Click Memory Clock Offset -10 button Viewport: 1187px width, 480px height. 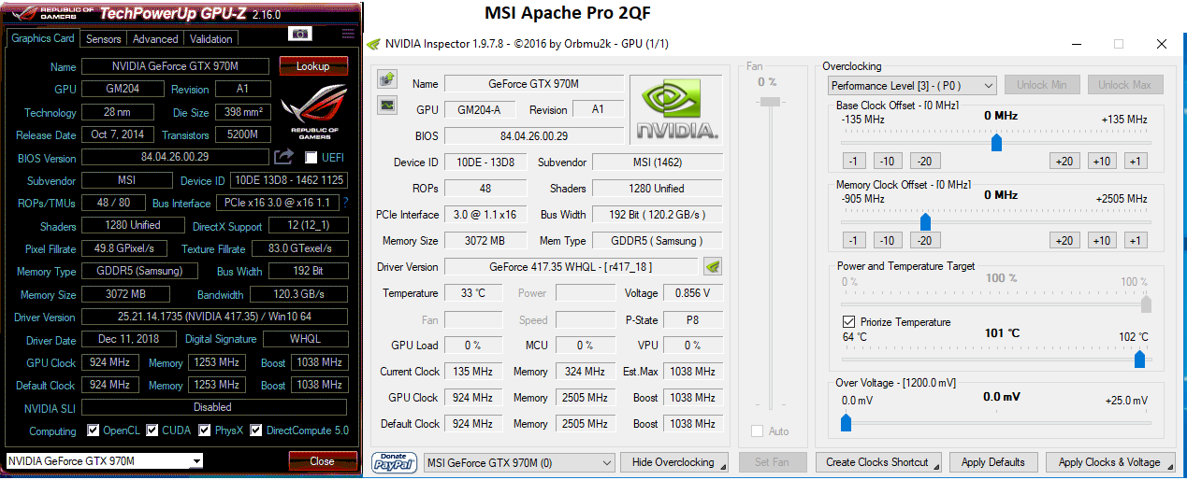(887, 240)
